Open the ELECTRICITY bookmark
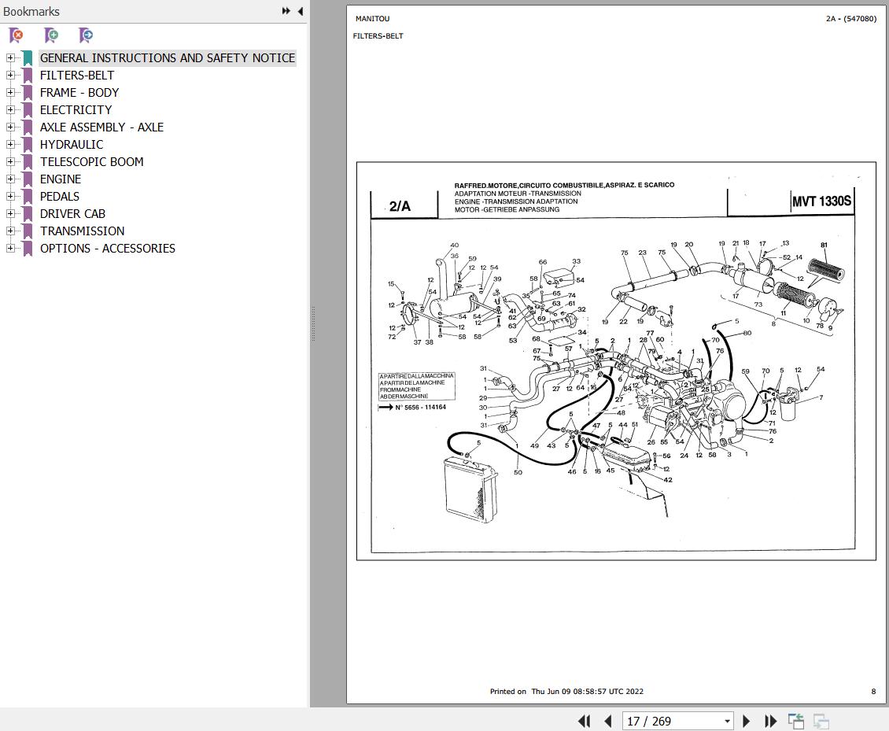The image size is (889, 731). (76, 110)
